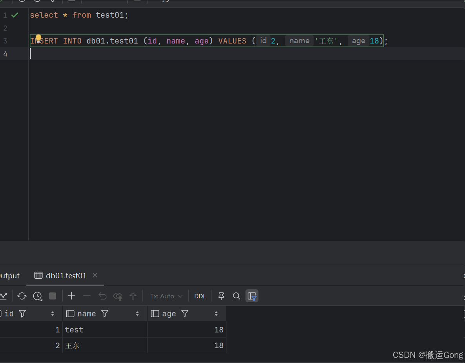Click the age parameter hint before 18
Viewport: 465px width, 363px height.
pyautogui.click(x=358, y=41)
